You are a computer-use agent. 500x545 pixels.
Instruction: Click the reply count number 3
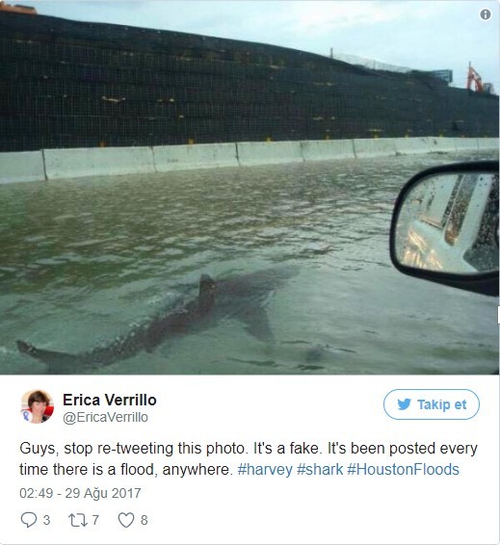(46, 520)
